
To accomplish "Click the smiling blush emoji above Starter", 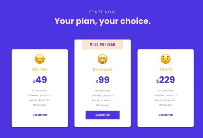I will (x=40, y=59).
